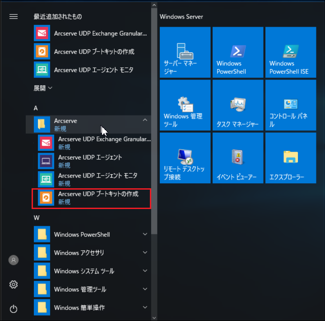Open Settings gear icon
325x321 pixels.
tap(14, 284)
